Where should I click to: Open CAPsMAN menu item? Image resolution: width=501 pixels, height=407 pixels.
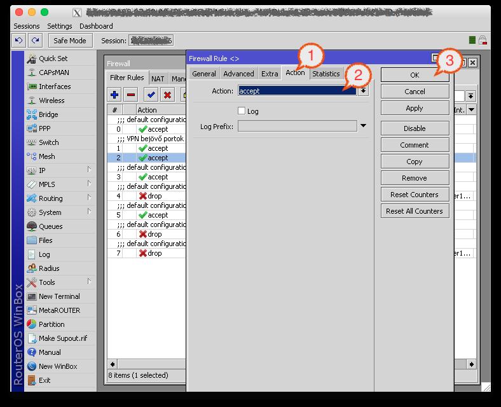click(60, 72)
